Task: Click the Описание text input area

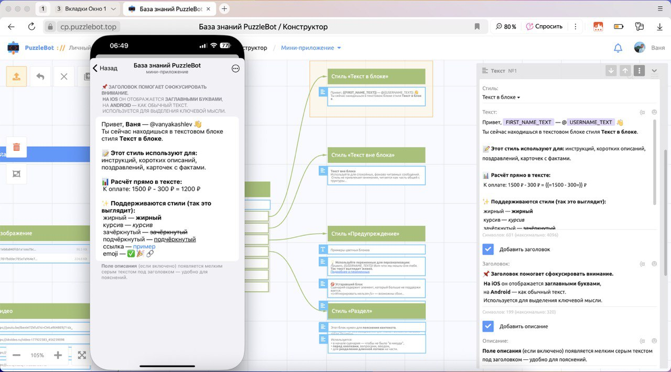Action: click(x=568, y=355)
